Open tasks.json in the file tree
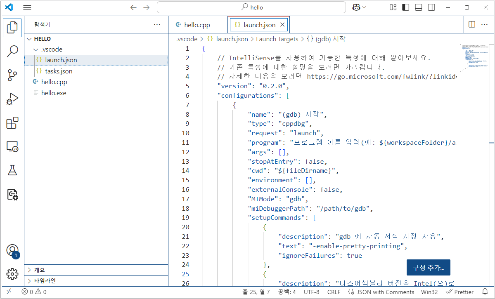This screenshot has width=495, height=299. tap(96, 71)
